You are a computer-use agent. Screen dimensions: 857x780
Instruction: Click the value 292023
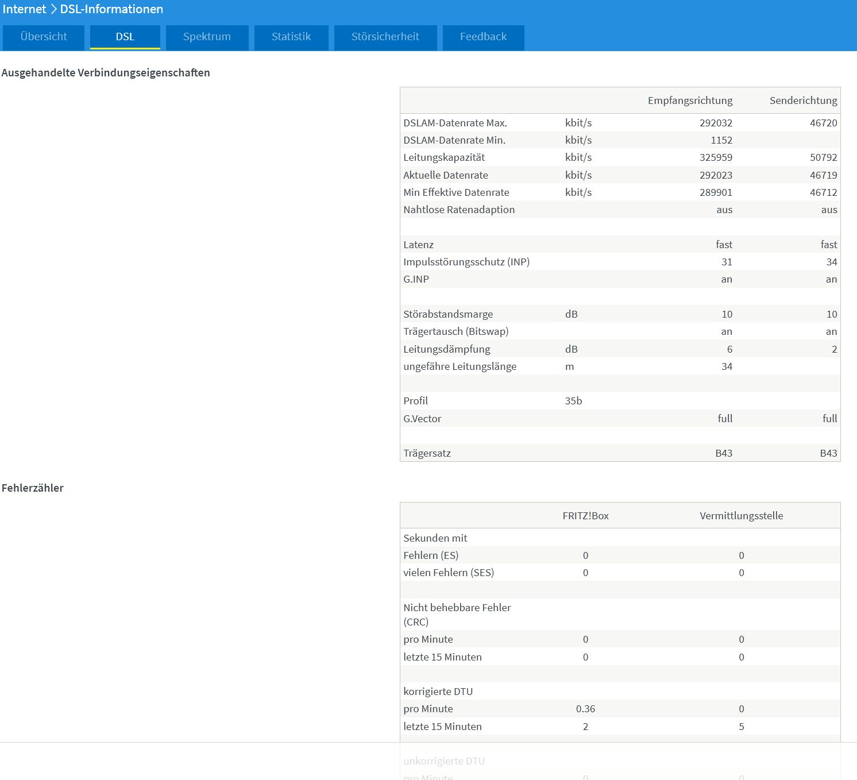point(716,175)
